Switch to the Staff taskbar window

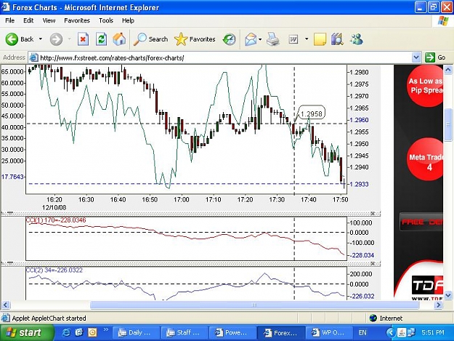click(x=184, y=332)
